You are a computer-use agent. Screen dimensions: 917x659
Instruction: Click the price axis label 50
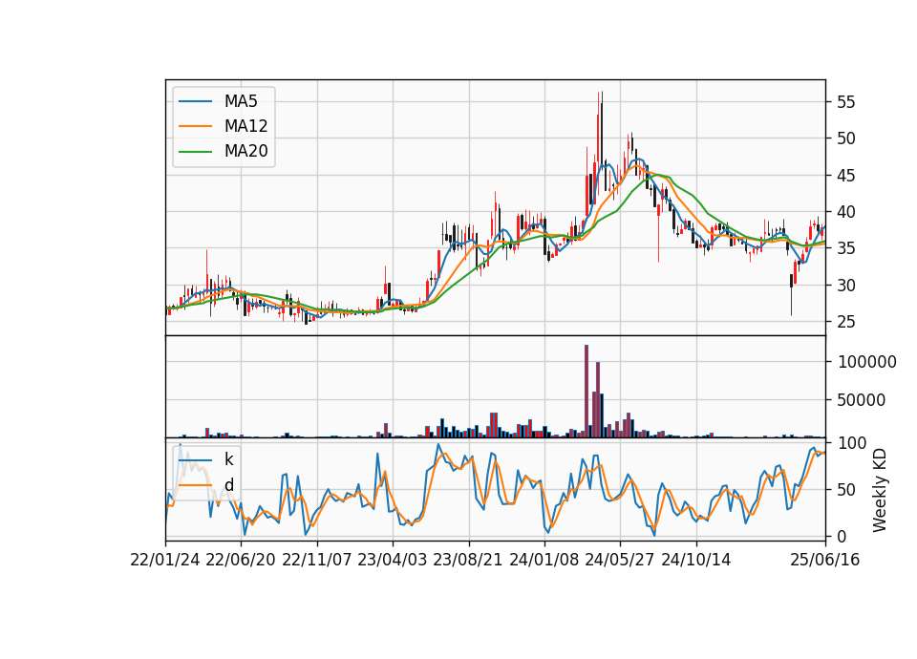(x=846, y=138)
